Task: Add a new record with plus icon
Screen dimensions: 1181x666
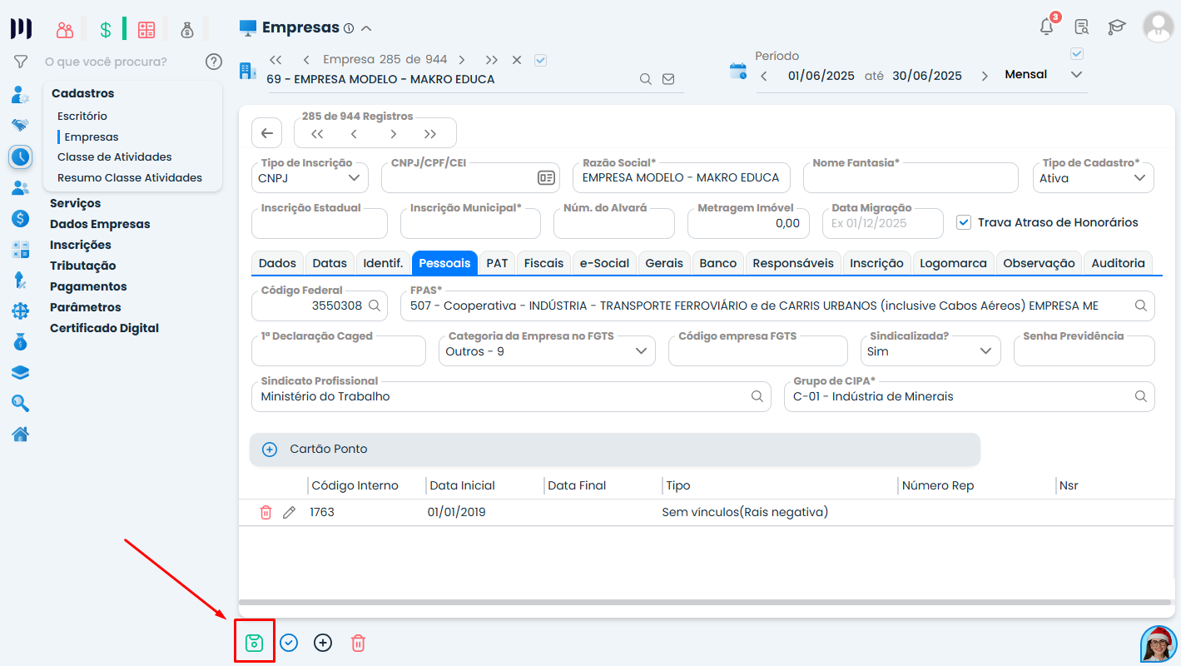Action: 323,643
